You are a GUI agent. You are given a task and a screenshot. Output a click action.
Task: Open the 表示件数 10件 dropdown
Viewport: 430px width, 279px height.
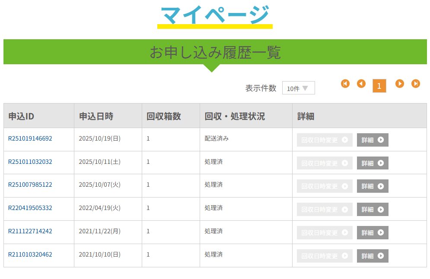click(298, 88)
